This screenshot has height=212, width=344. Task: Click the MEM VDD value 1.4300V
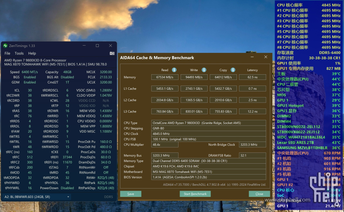point(106,111)
